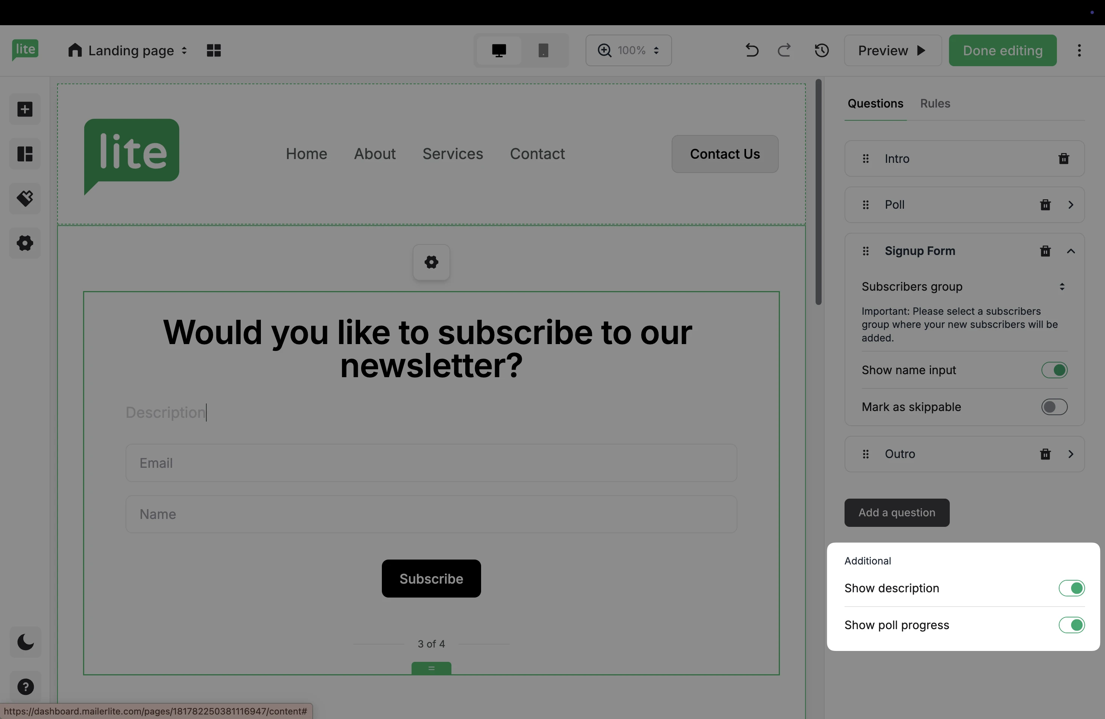Click the Email input field
This screenshot has width=1105, height=719.
(431, 463)
